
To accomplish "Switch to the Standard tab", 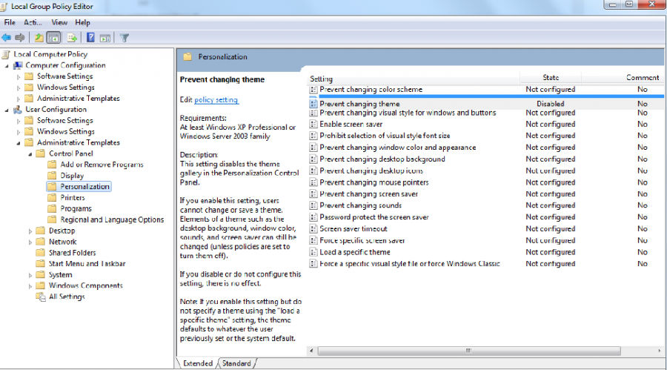I will pyautogui.click(x=236, y=363).
